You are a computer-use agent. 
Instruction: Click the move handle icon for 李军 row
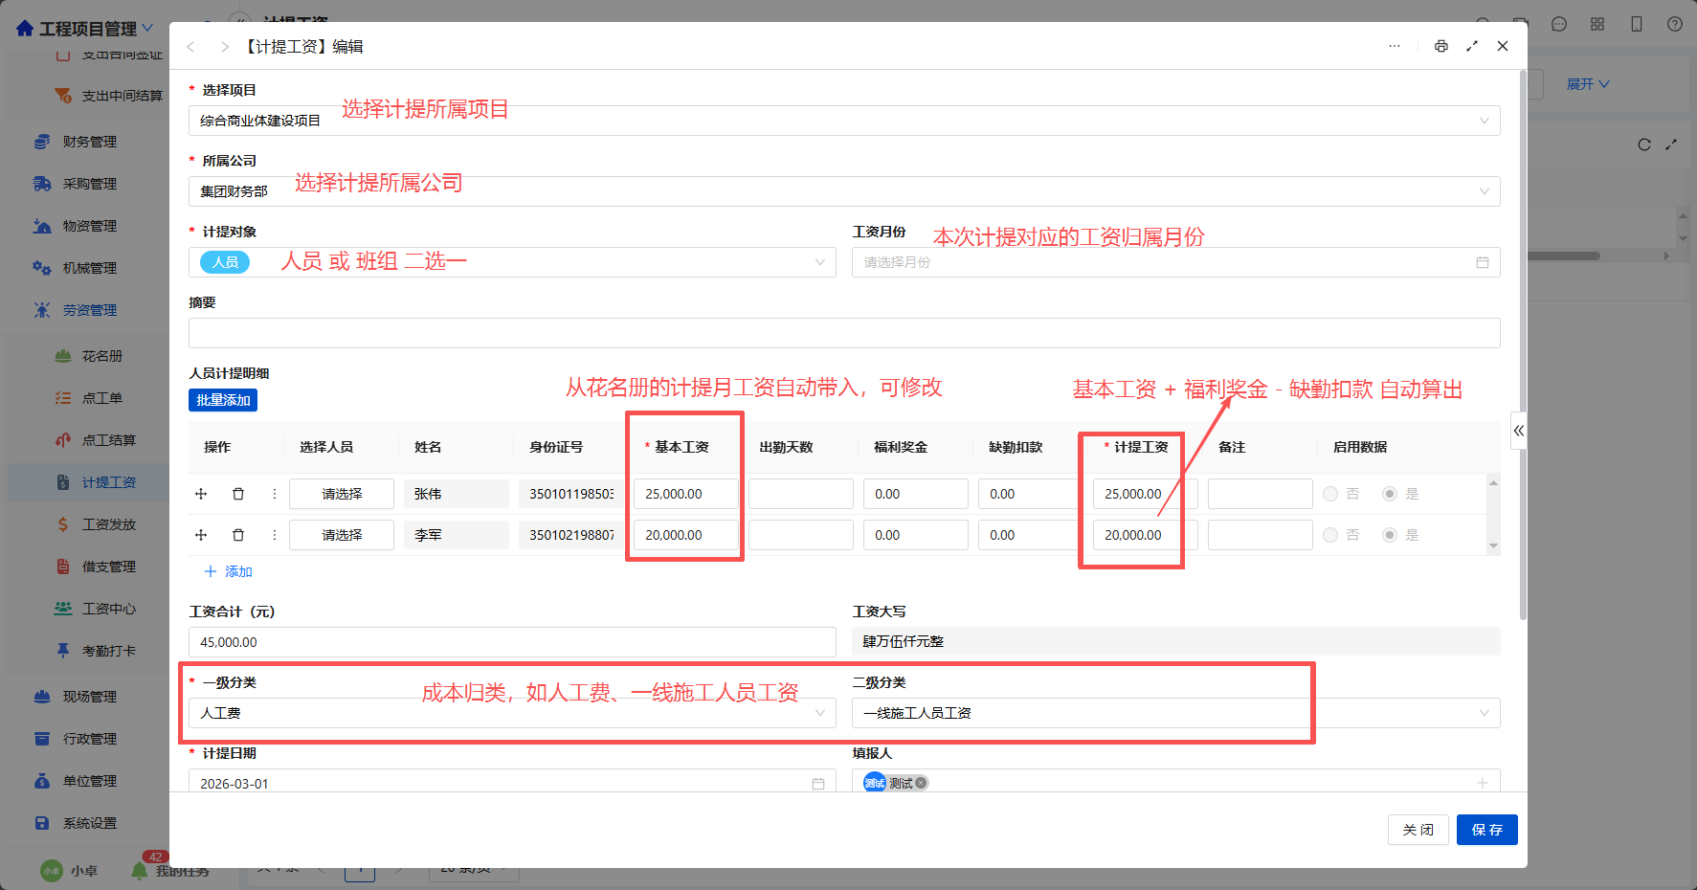201,535
